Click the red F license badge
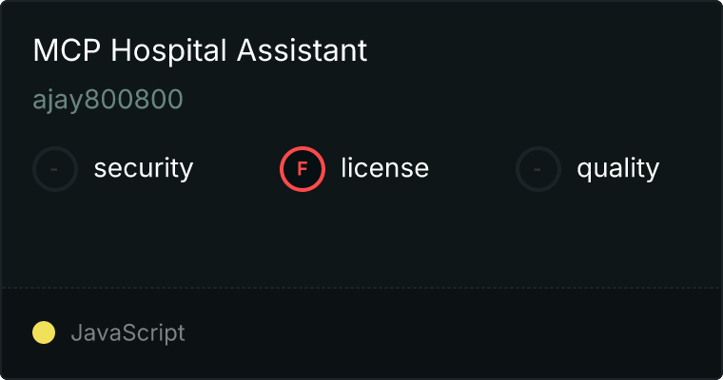723x380 pixels. click(x=303, y=169)
